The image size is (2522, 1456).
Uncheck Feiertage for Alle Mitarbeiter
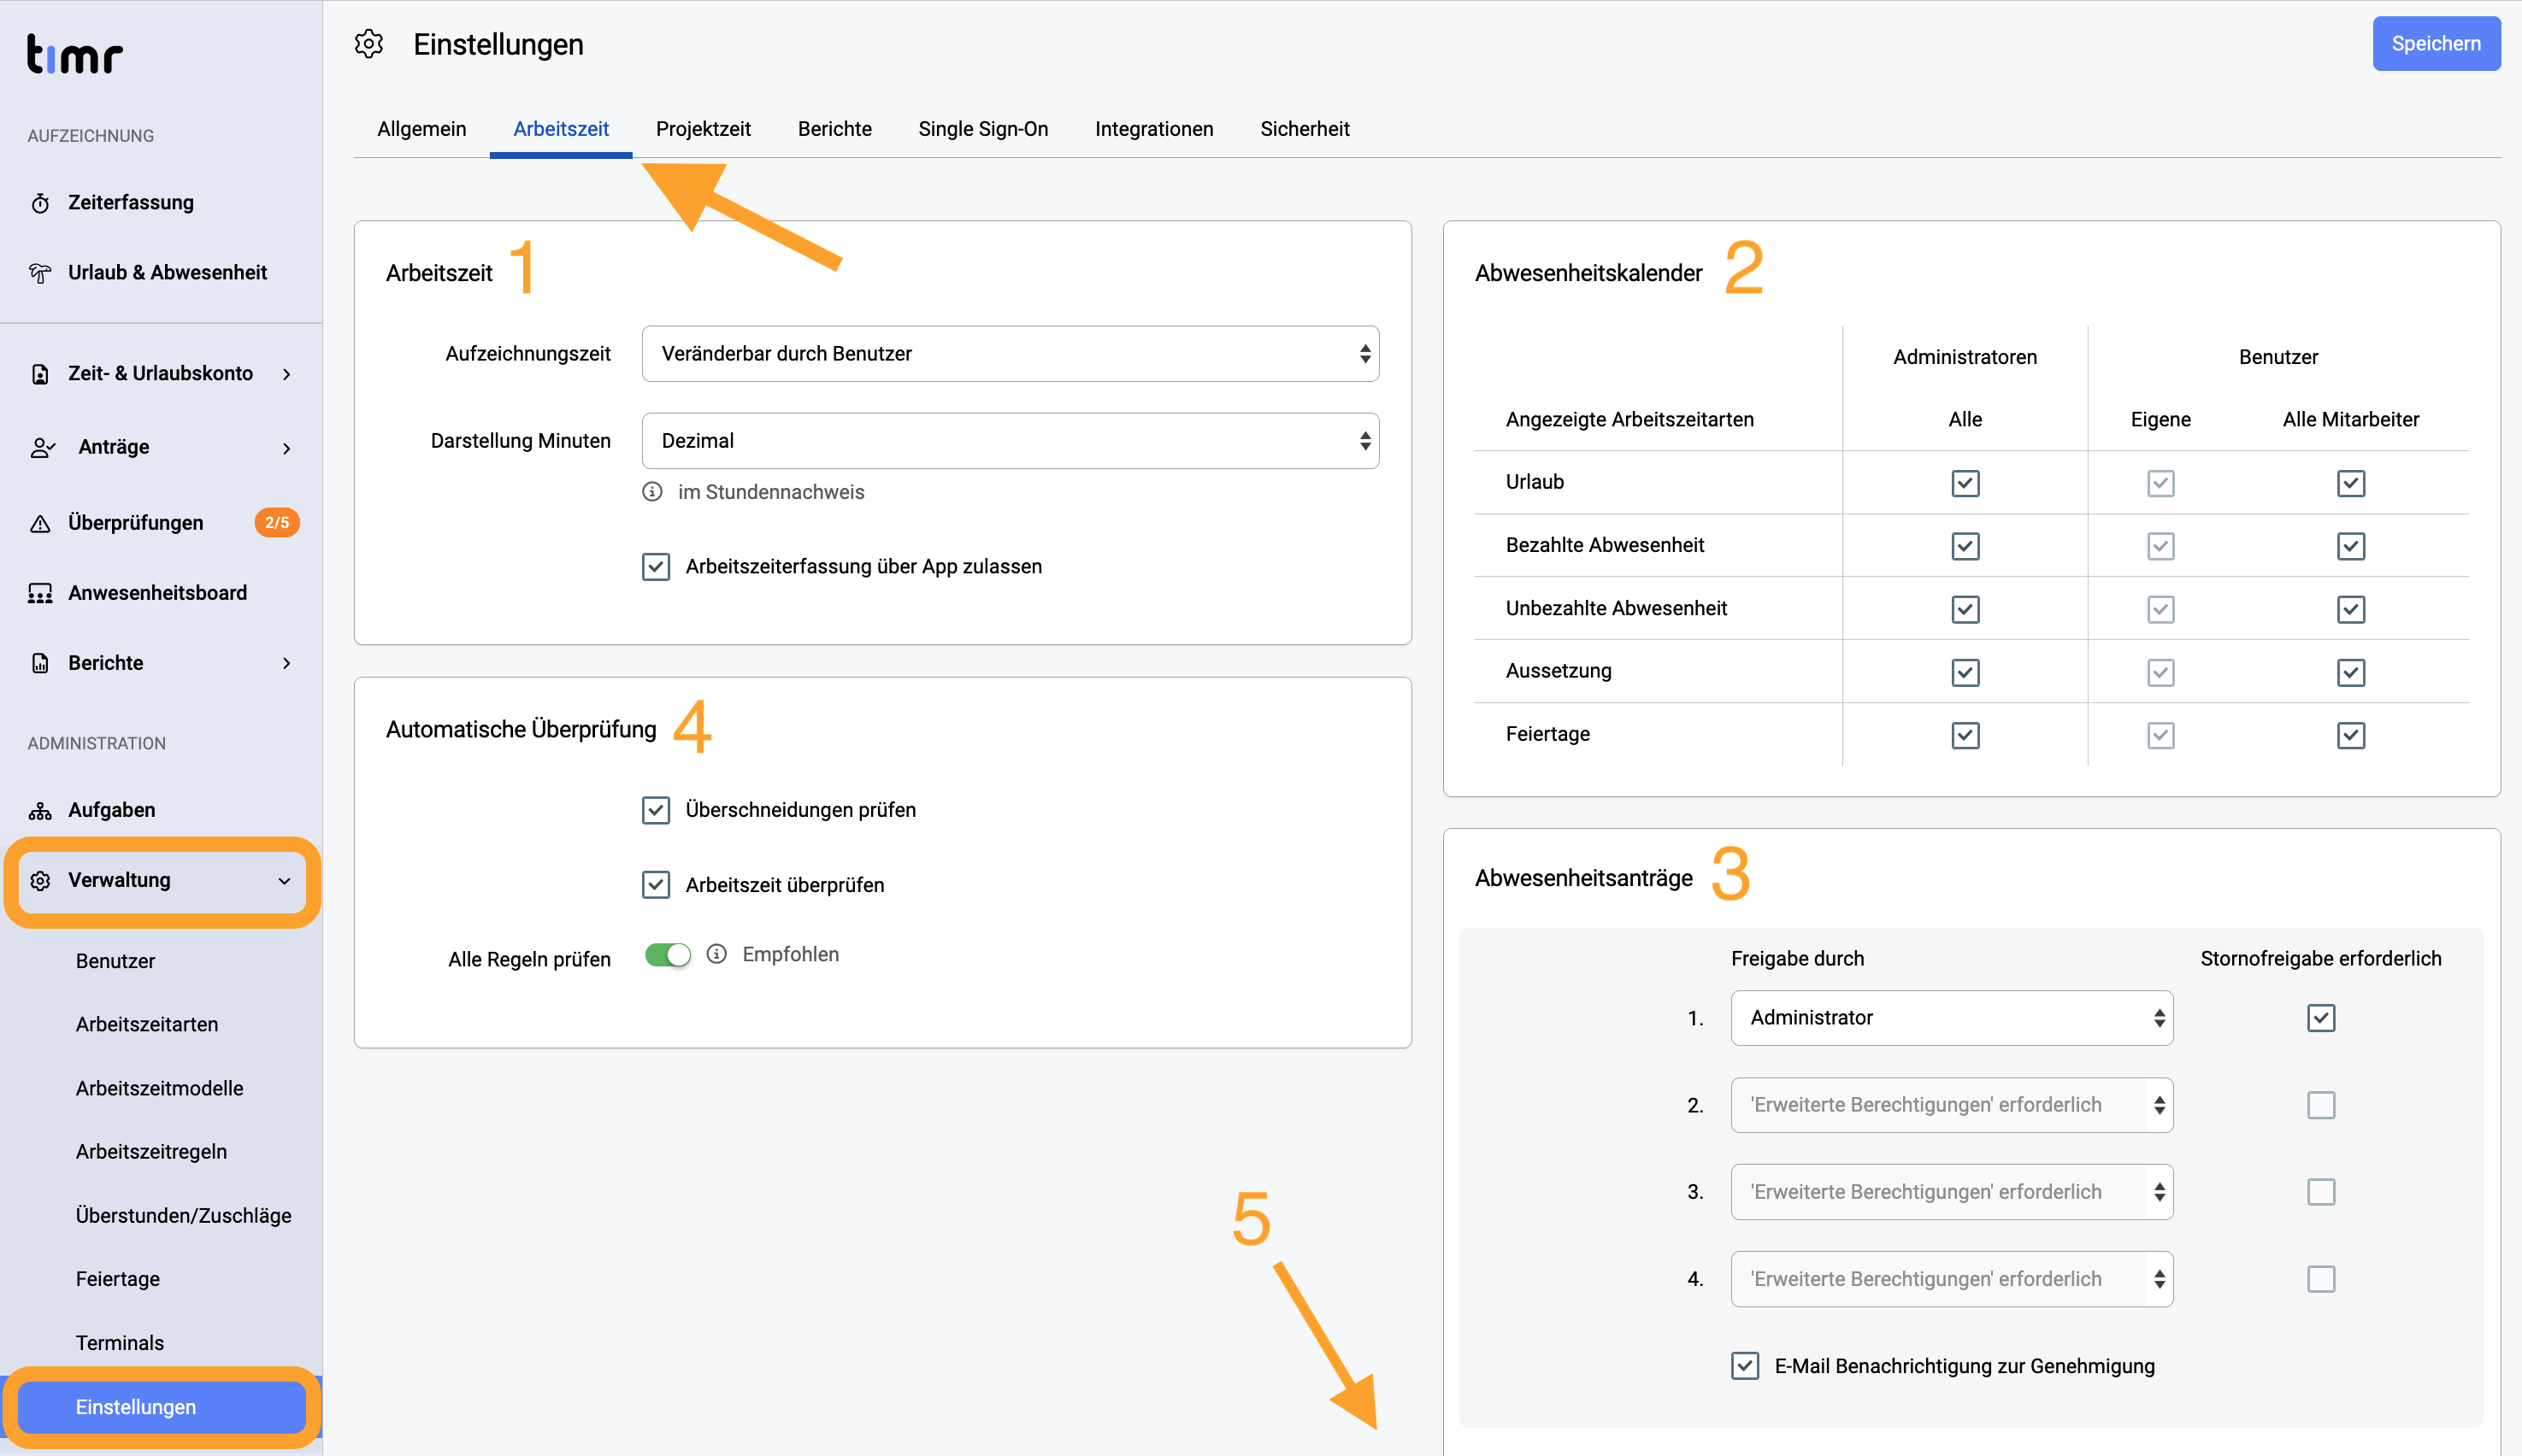2351,736
